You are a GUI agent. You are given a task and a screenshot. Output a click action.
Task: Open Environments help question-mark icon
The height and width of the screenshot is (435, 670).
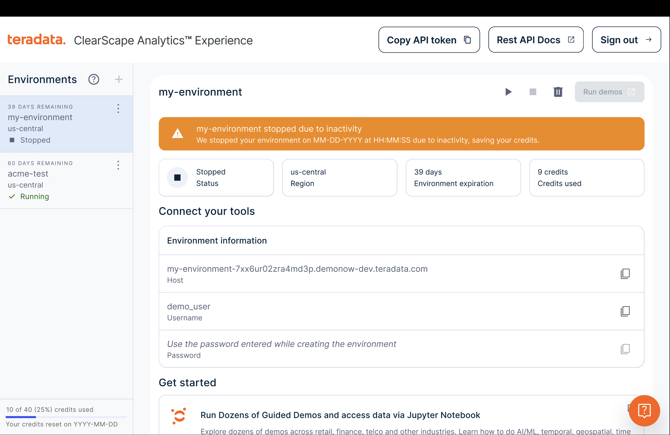tap(94, 79)
